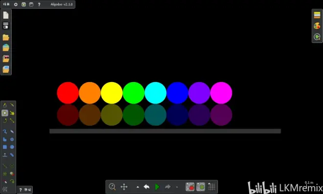Select the bright purple circle
The image size is (323, 194).
(x=199, y=93)
